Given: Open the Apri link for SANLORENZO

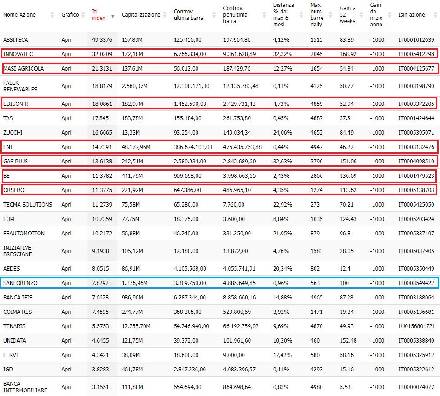Looking at the screenshot, I should click(66, 283).
